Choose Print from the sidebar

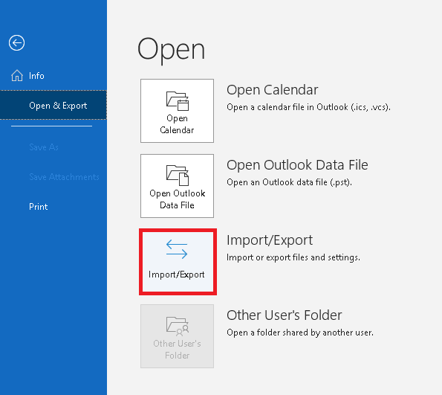pos(39,207)
